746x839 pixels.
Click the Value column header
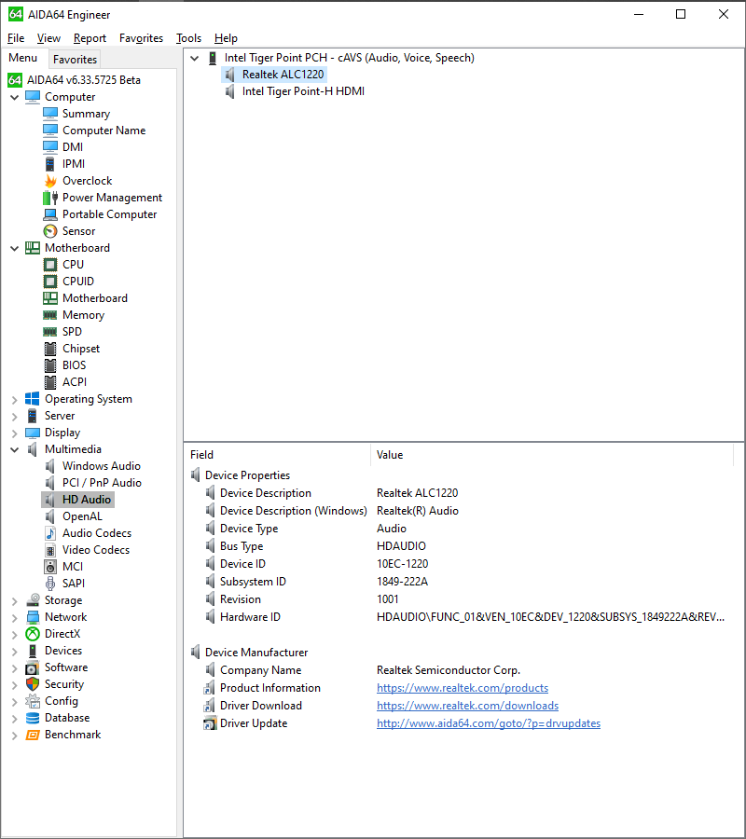click(551, 455)
